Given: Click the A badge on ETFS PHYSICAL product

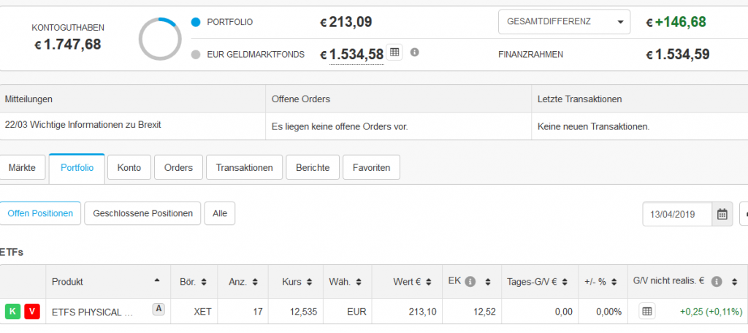Looking at the screenshot, I should [x=158, y=309].
